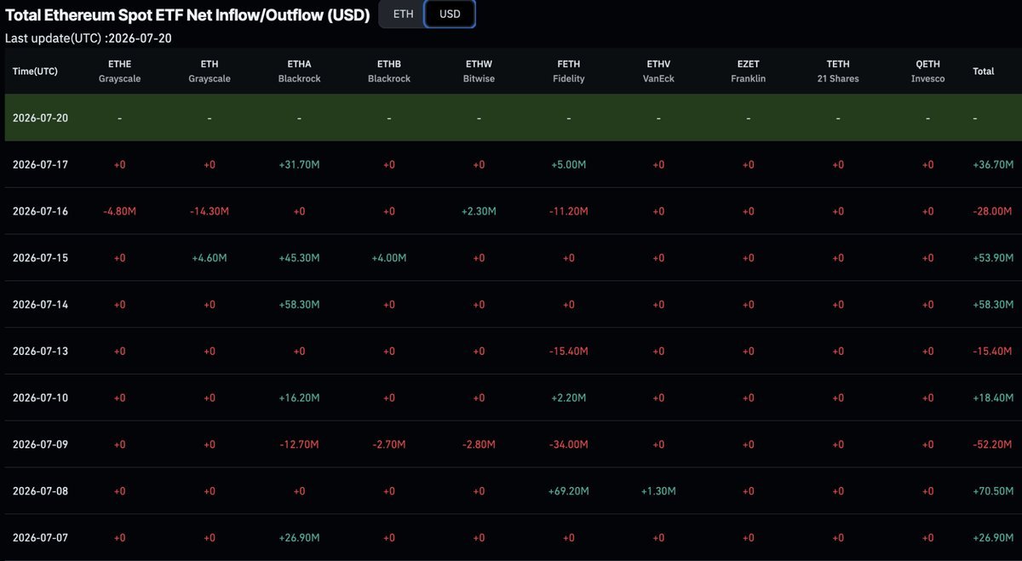Click the -12.70M ETHA outflow value
The height and width of the screenshot is (561, 1022).
click(299, 444)
